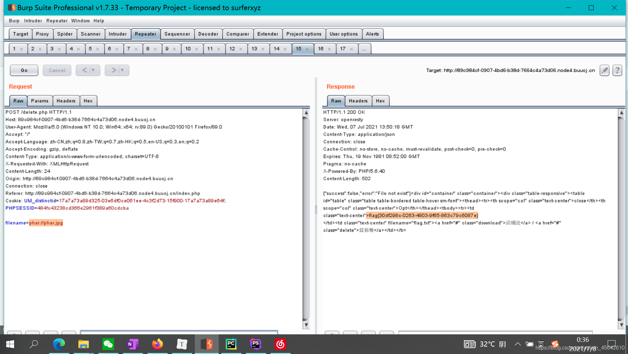Show hidden system tray icons
This screenshot has width=628, height=354.
(517, 344)
